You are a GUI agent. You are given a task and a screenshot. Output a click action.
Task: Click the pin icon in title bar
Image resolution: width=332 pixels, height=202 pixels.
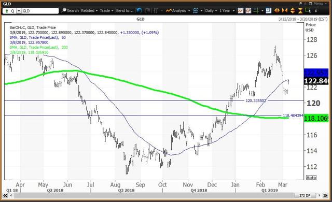click(306, 4)
